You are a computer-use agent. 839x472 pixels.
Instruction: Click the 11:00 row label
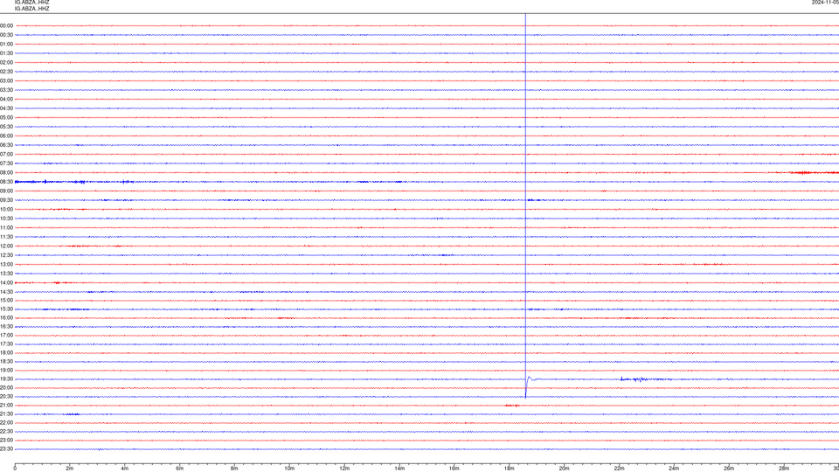6,228
